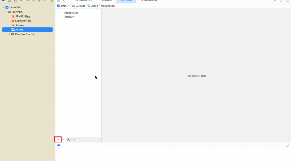Click the minus button to remove an asset

(x=63, y=140)
